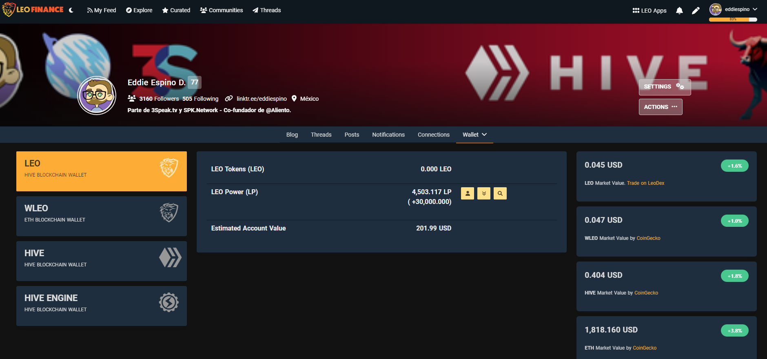Open the LEO Apps grid menu

[x=650, y=11]
